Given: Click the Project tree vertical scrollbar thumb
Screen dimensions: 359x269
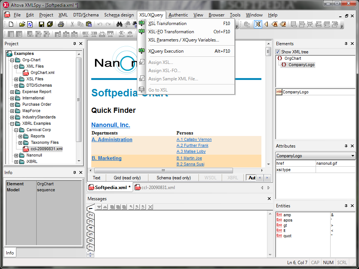Looking at the screenshot, I should tap(79, 99).
